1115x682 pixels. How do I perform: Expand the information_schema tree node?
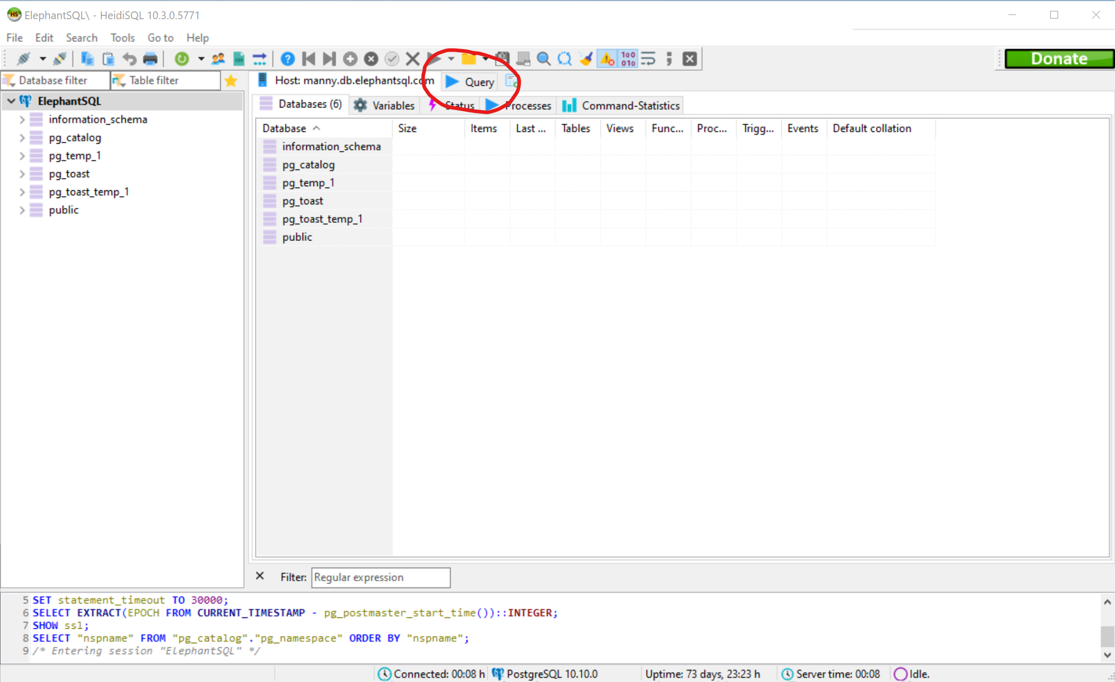click(x=22, y=119)
